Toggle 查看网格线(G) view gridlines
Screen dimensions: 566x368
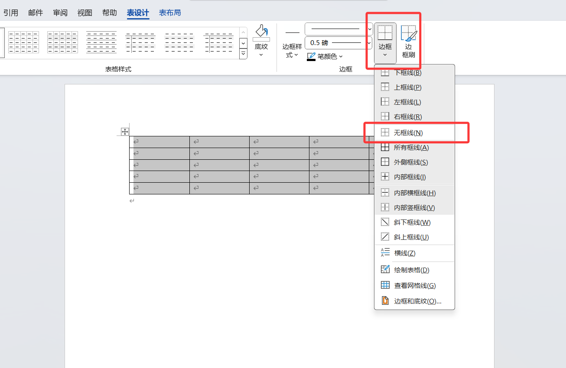tap(414, 286)
